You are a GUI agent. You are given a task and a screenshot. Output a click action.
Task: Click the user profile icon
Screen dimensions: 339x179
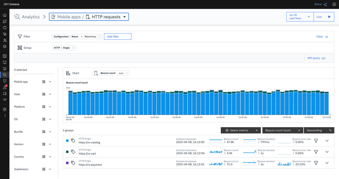tap(334, 4)
